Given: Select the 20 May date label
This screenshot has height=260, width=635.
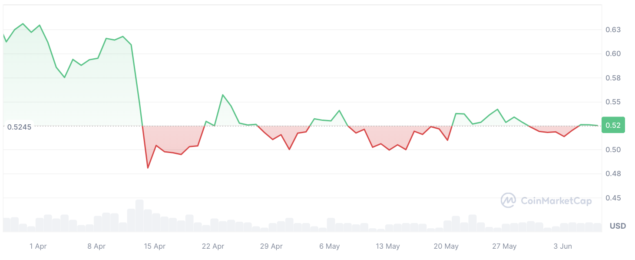Looking at the screenshot, I should point(446,247).
